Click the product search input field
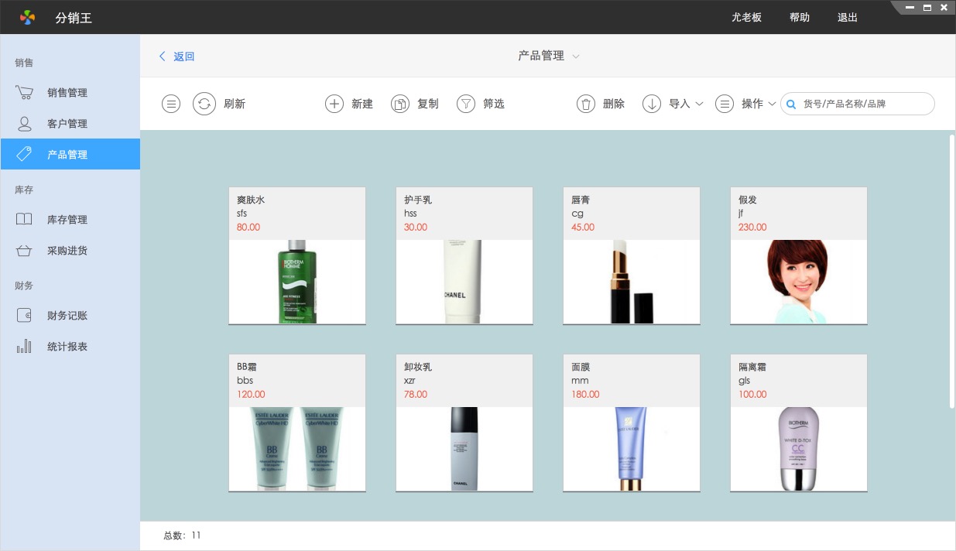This screenshot has width=956, height=551. (863, 104)
